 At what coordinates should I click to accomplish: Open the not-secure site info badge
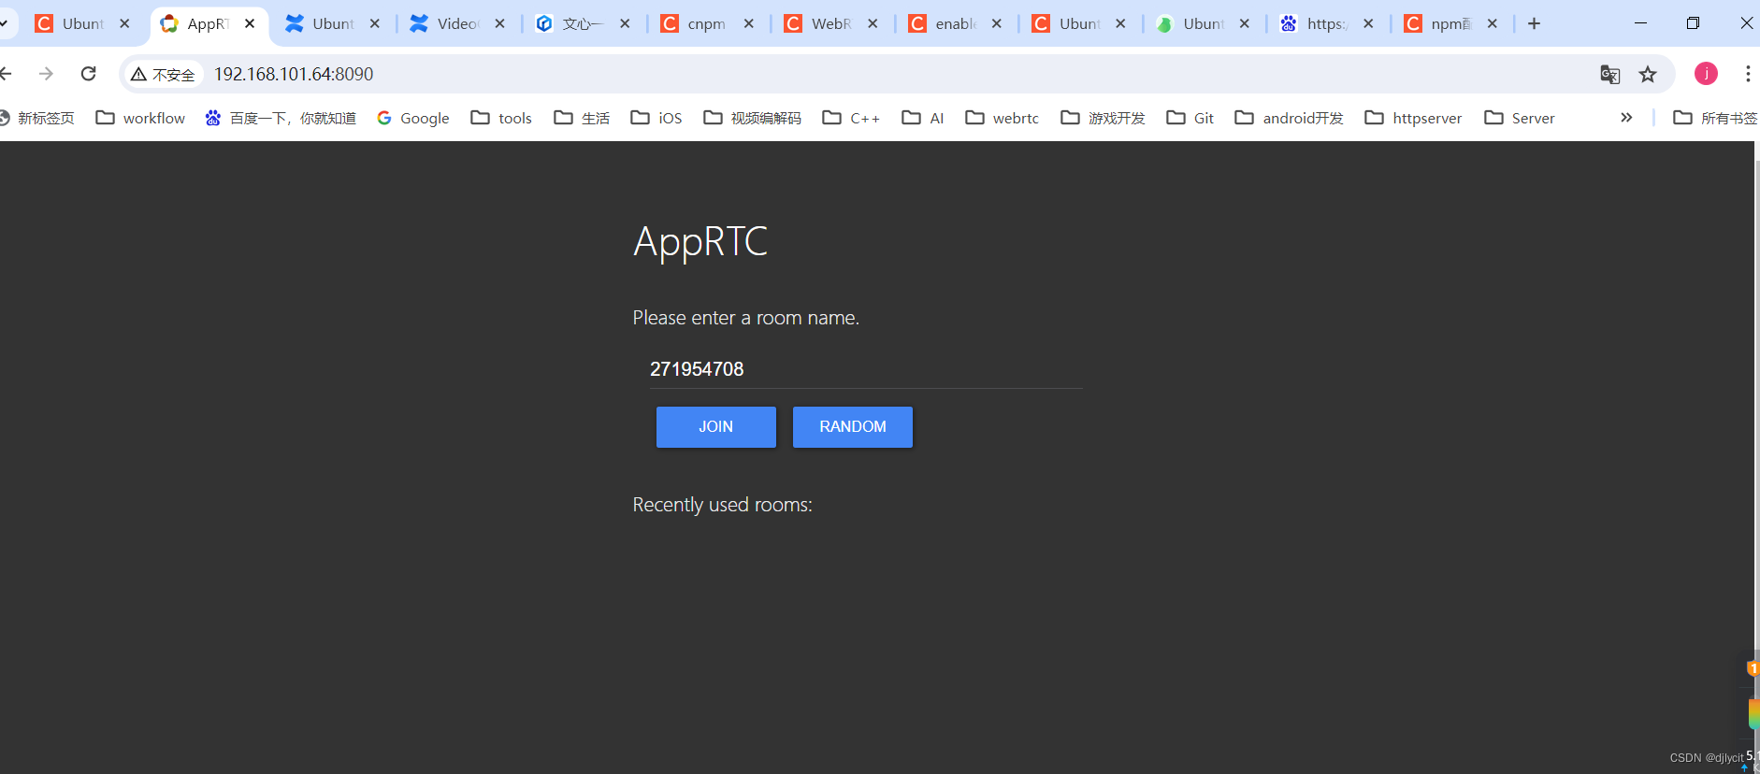tap(164, 74)
